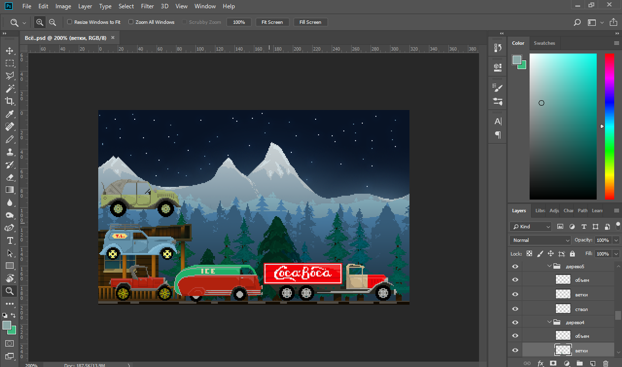Add a layer style with fx button
The image size is (622, 367).
[x=541, y=363]
